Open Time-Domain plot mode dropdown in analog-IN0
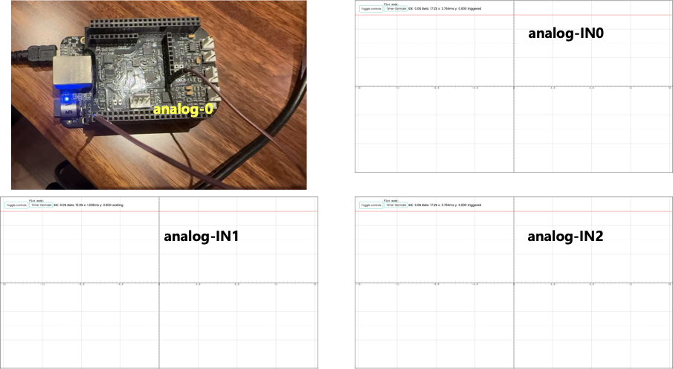The width and height of the screenshot is (673, 369). tap(395, 9)
